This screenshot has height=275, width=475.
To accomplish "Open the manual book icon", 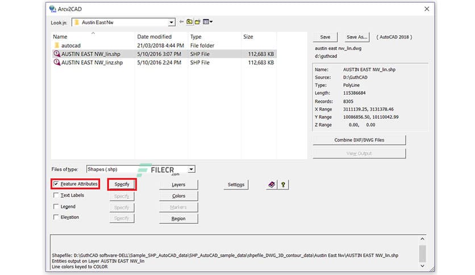I will pos(272,185).
